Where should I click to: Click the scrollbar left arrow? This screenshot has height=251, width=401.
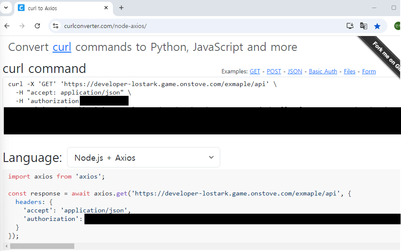click(x=6, y=246)
